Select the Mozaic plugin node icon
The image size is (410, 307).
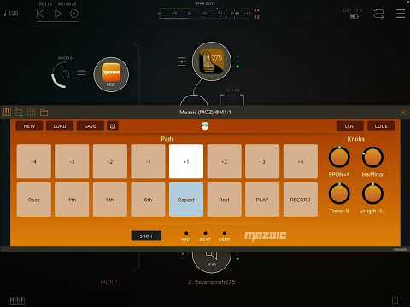click(x=111, y=74)
